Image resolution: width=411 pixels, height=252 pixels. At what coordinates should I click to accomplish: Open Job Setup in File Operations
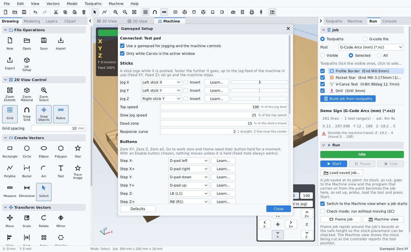[27, 64]
